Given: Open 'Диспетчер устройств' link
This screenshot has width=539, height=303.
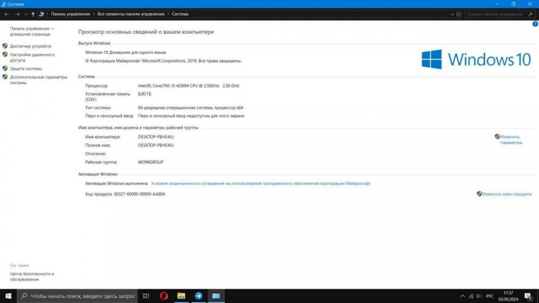Looking at the screenshot, I should (x=30, y=46).
